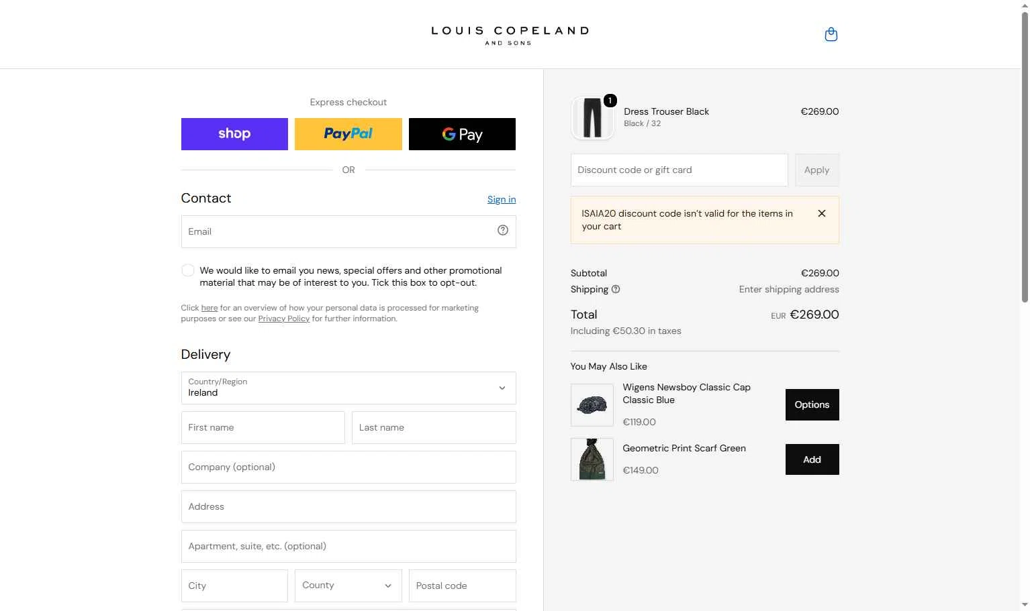Pay with Shop Pay express button
Image resolution: width=1030 pixels, height=611 pixels.
[x=234, y=134]
